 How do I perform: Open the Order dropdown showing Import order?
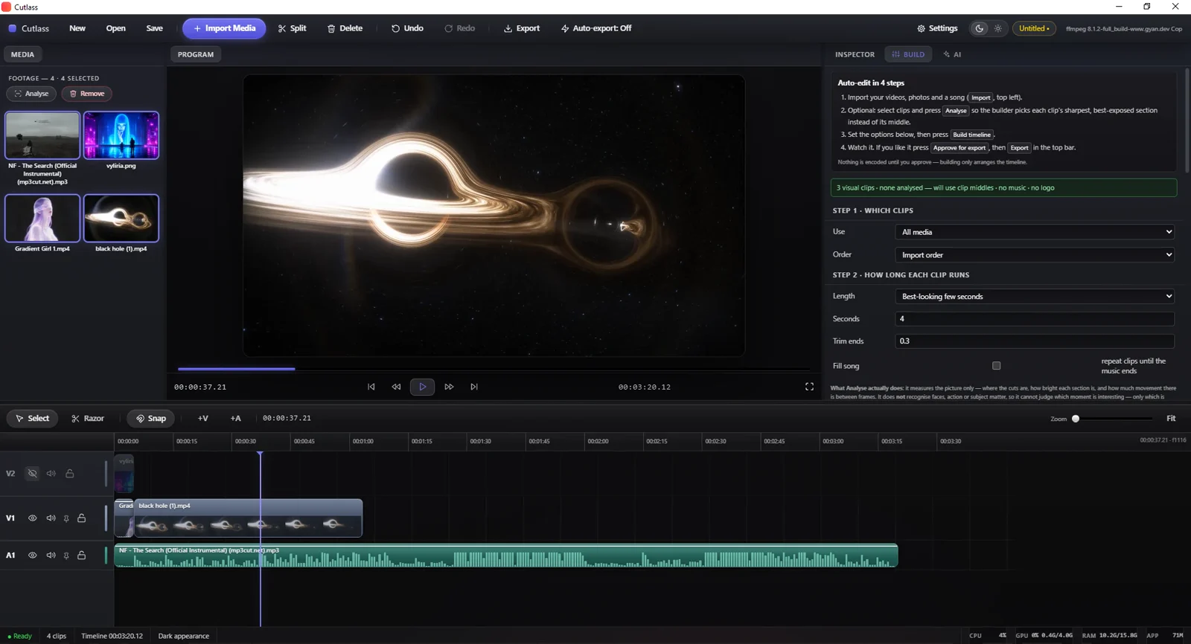(x=1035, y=255)
